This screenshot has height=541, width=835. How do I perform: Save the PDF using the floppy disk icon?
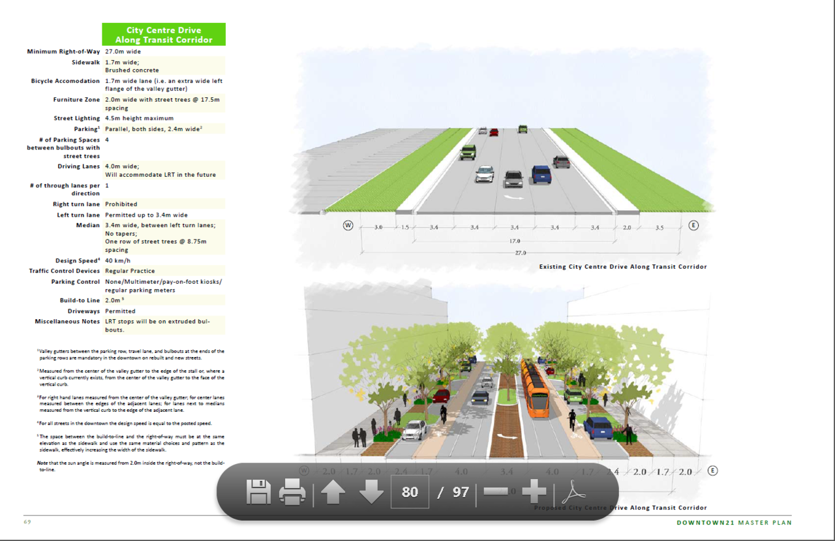pos(258,491)
